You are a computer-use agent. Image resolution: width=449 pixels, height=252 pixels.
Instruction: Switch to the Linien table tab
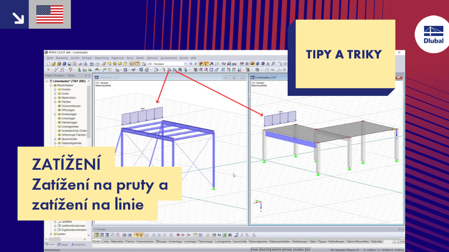106,241
